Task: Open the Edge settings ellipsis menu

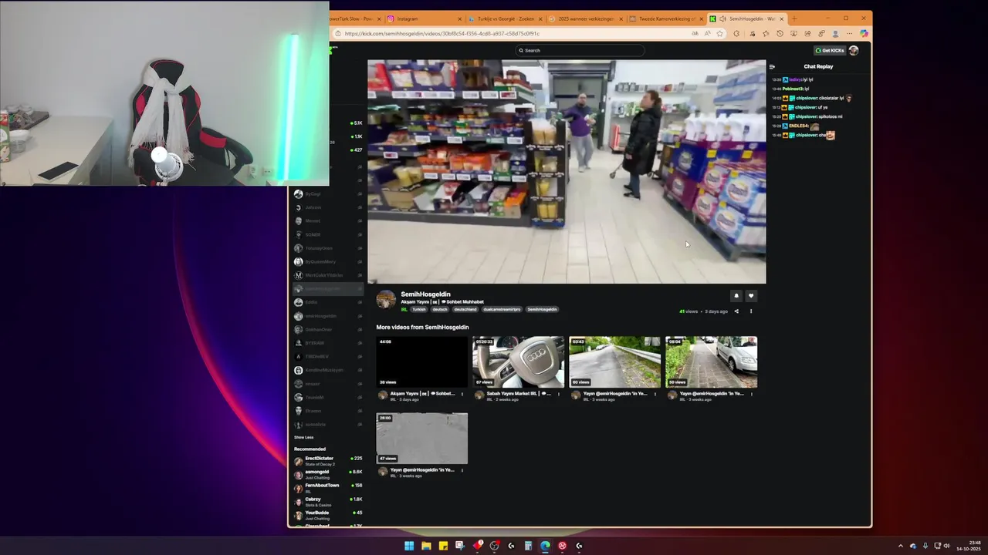Action: click(850, 34)
